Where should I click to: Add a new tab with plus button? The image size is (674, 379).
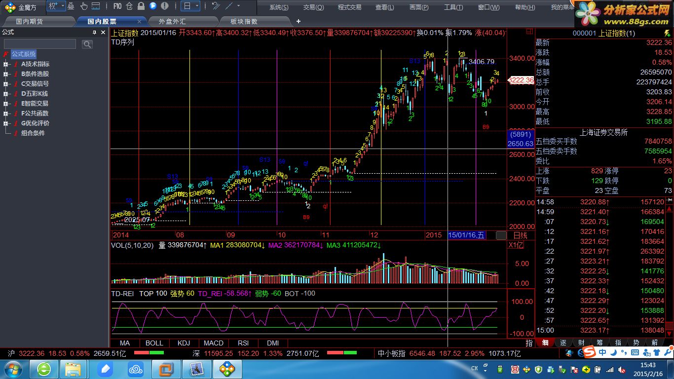coord(298,22)
